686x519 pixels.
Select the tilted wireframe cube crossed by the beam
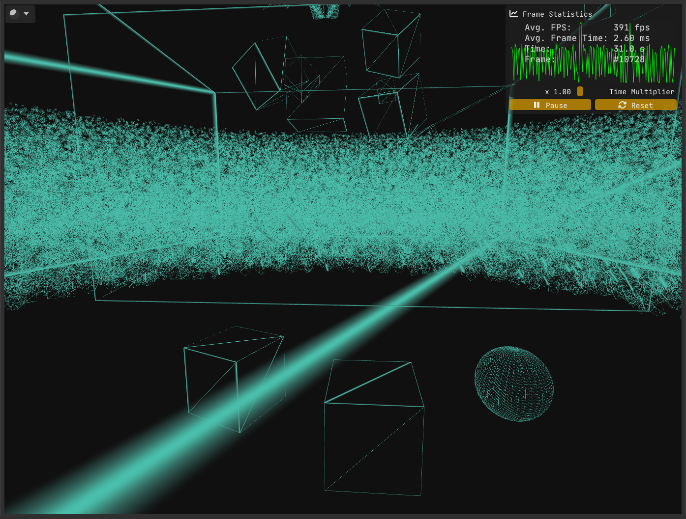tap(234, 378)
